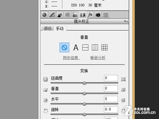This screenshot has height=119, width=159.
Task: Open the Tone Curve panel
Action: tap(52, 15)
